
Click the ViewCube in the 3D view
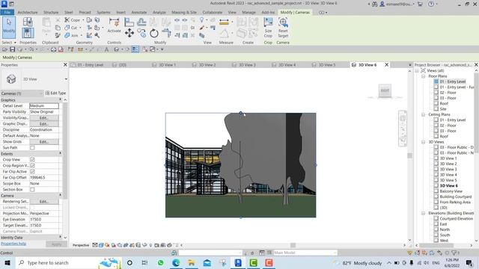coord(385,91)
